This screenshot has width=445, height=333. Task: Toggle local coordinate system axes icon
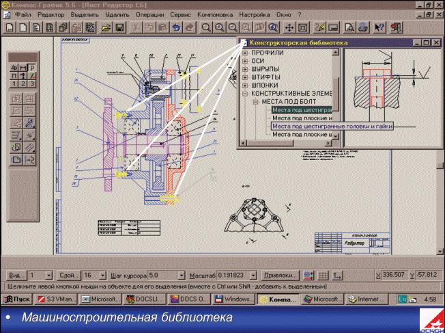(x=337, y=276)
